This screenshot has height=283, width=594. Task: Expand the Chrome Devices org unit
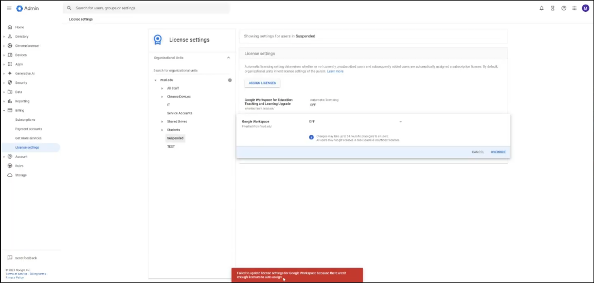coord(162,97)
